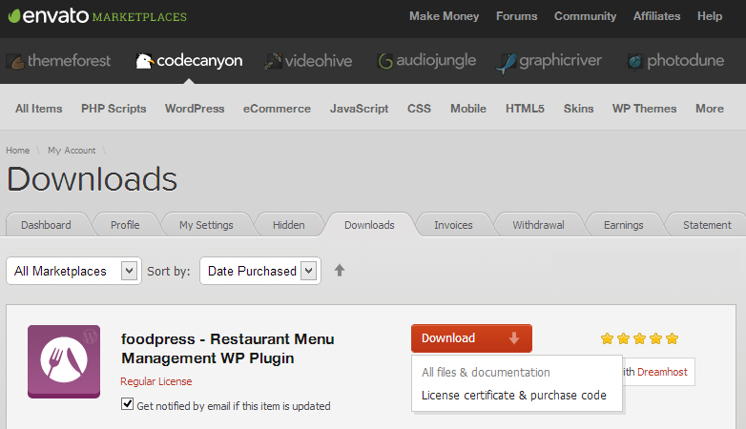Expand the All Marketplaces dropdown

(x=73, y=271)
